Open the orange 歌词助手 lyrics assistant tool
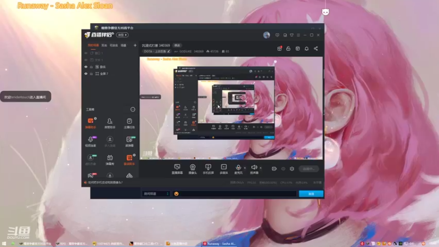The image size is (439, 247). click(129, 160)
